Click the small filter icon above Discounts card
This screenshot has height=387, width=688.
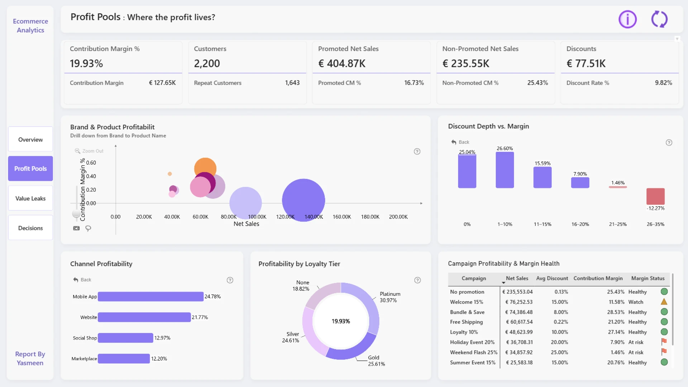pos(677,39)
